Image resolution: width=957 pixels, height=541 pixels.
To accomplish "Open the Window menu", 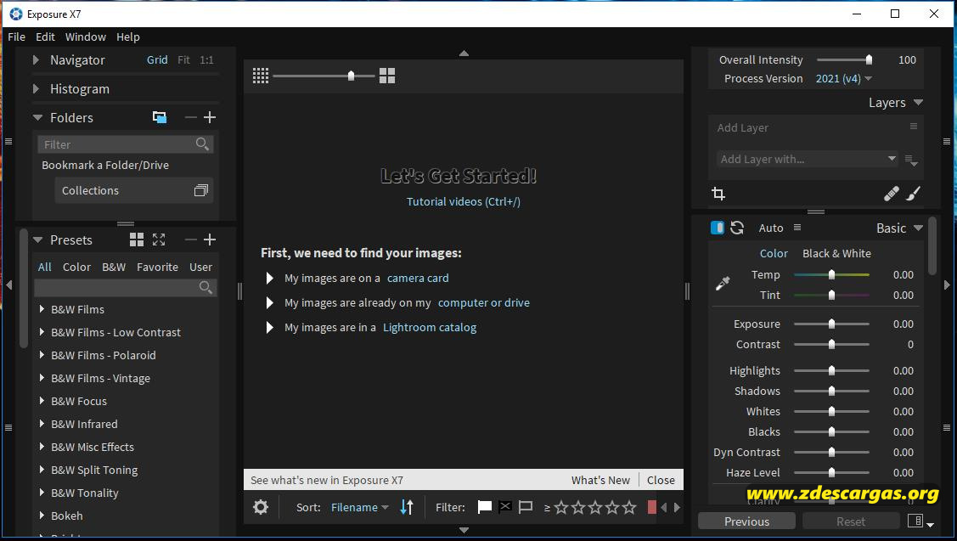I will pyautogui.click(x=86, y=37).
